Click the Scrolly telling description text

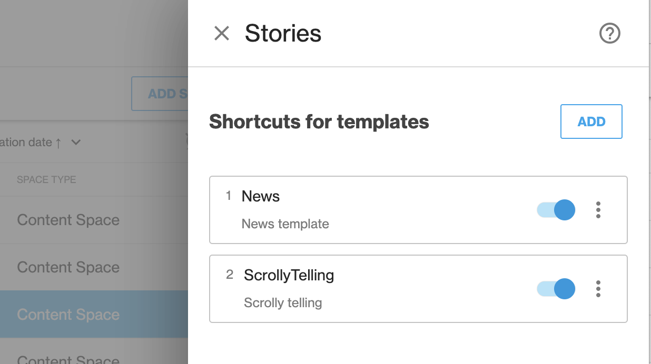(x=283, y=303)
